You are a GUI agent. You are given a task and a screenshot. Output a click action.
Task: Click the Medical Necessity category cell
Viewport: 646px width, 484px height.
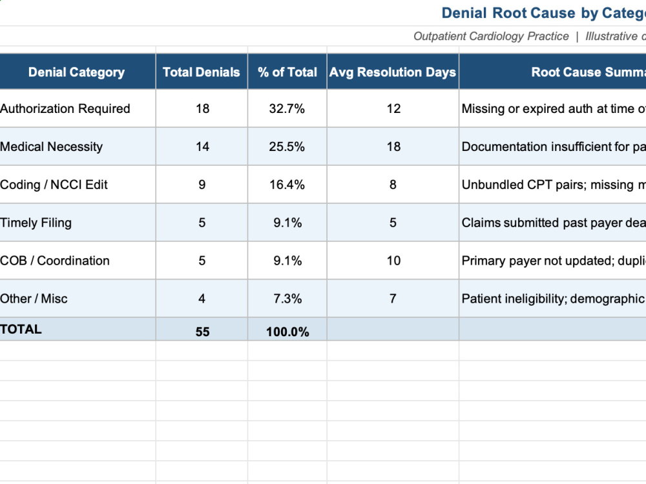78,146
